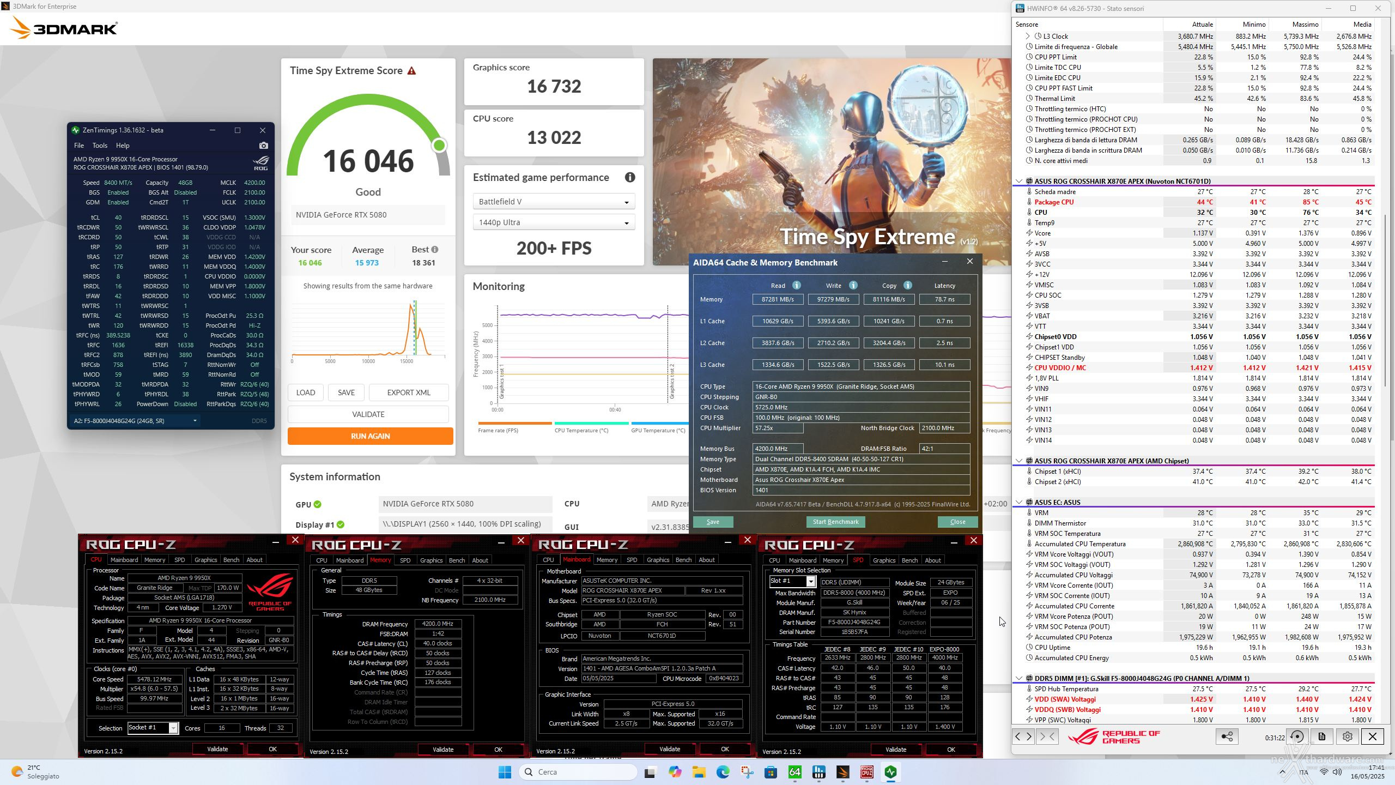The height and width of the screenshot is (785, 1395).
Task: Click the EXPORT XML button
Action: tap(409, 392)
